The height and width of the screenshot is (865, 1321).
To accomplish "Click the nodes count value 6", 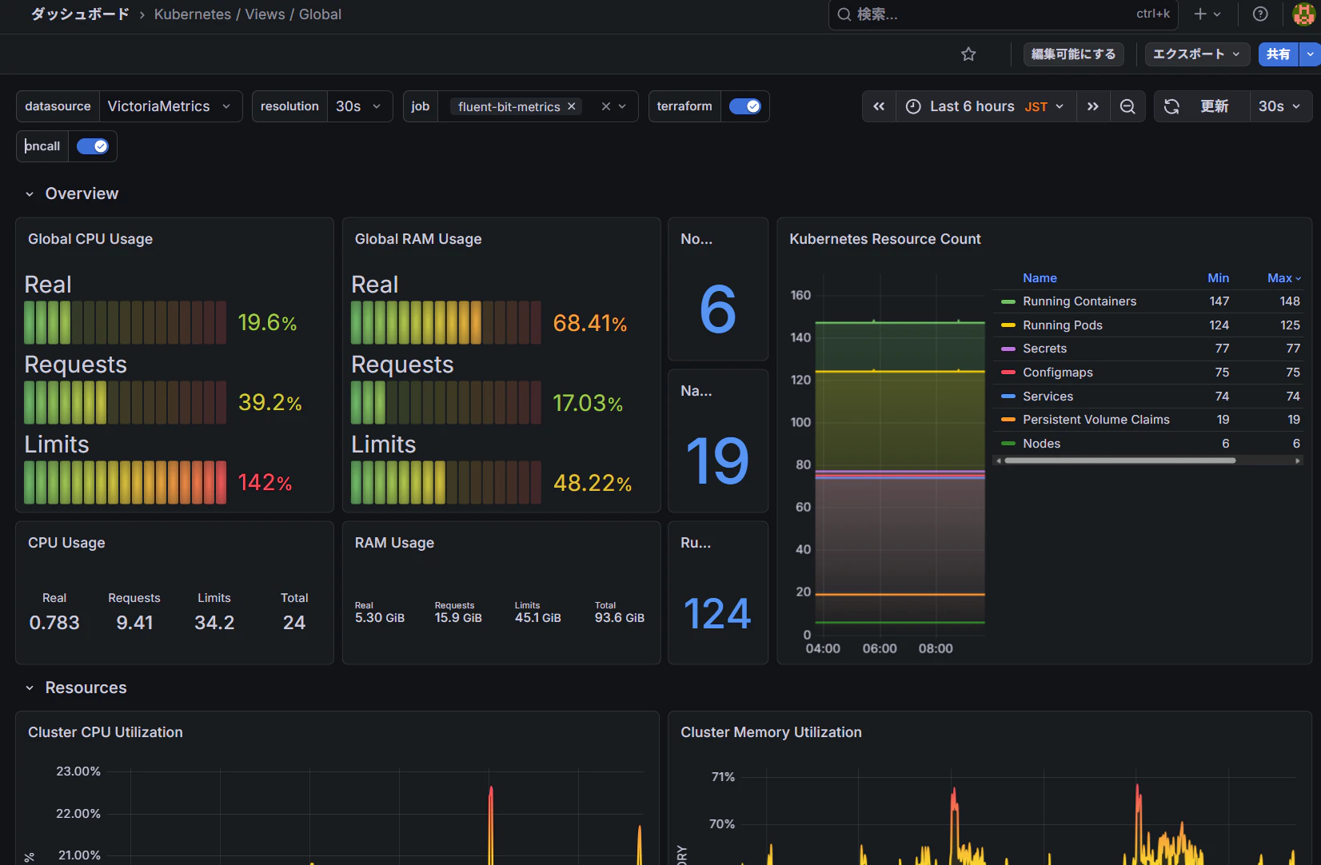I will tap(717, 309).
